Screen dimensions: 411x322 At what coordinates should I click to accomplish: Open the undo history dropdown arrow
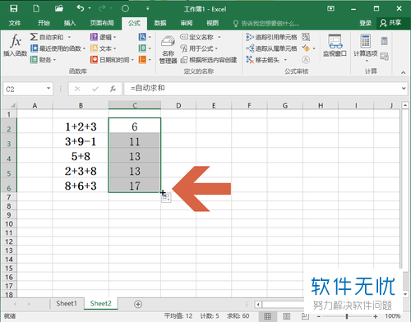90,8
